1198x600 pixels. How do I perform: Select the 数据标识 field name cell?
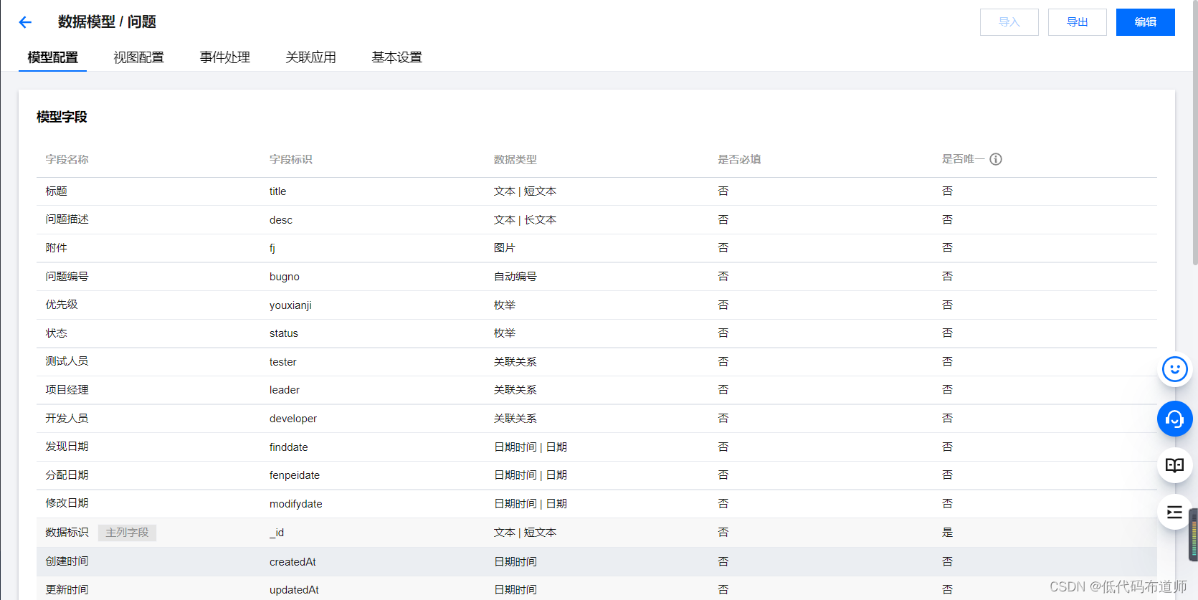click(67, 533)
